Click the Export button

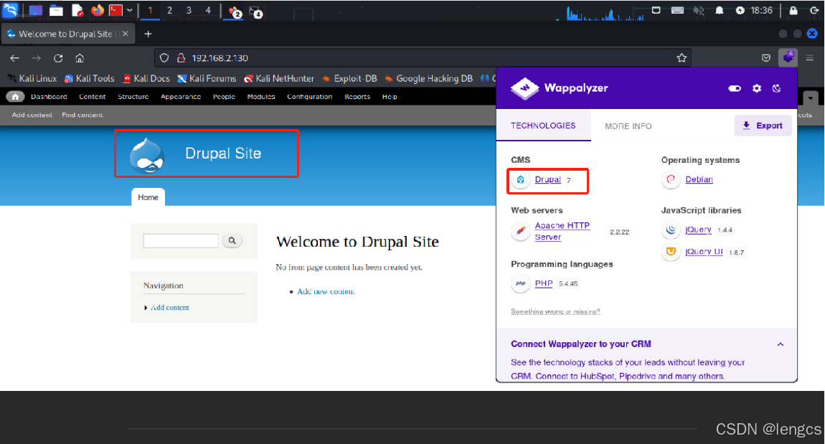(x=763, y=126)
